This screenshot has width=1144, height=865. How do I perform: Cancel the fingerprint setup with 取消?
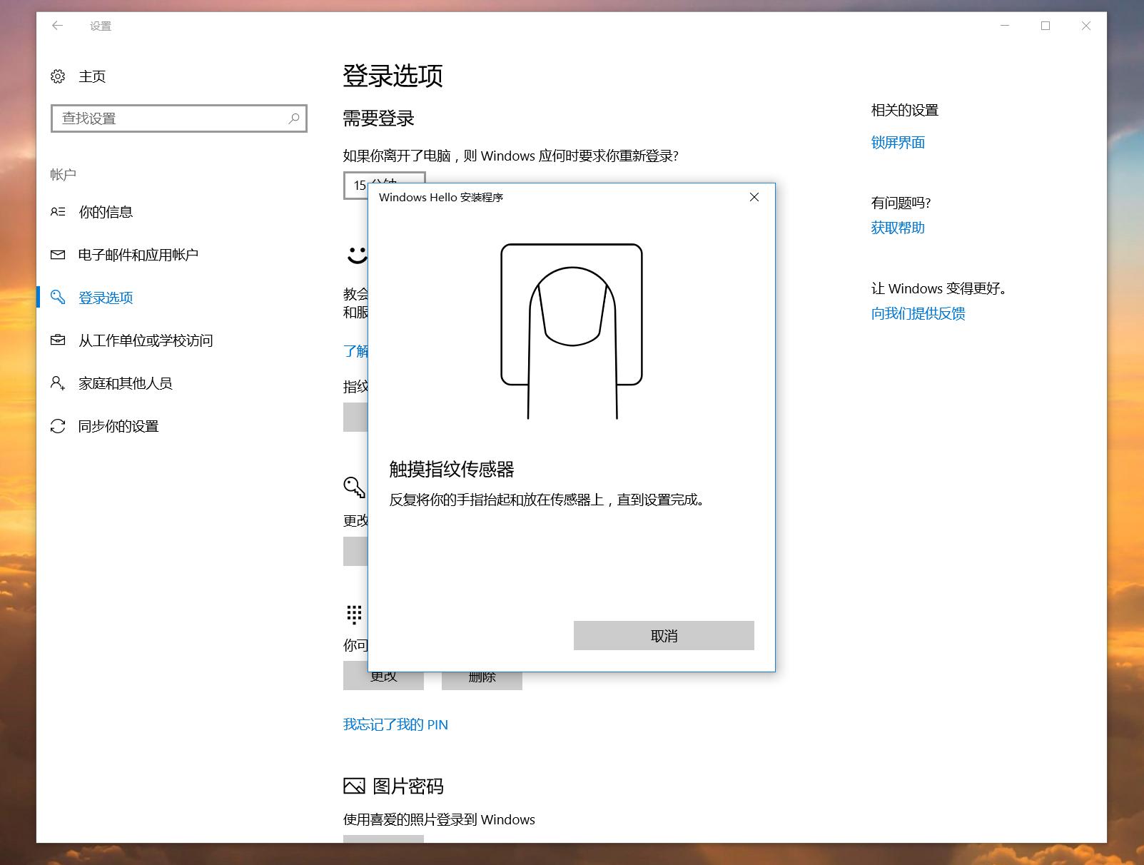click(x=663, y=635)
